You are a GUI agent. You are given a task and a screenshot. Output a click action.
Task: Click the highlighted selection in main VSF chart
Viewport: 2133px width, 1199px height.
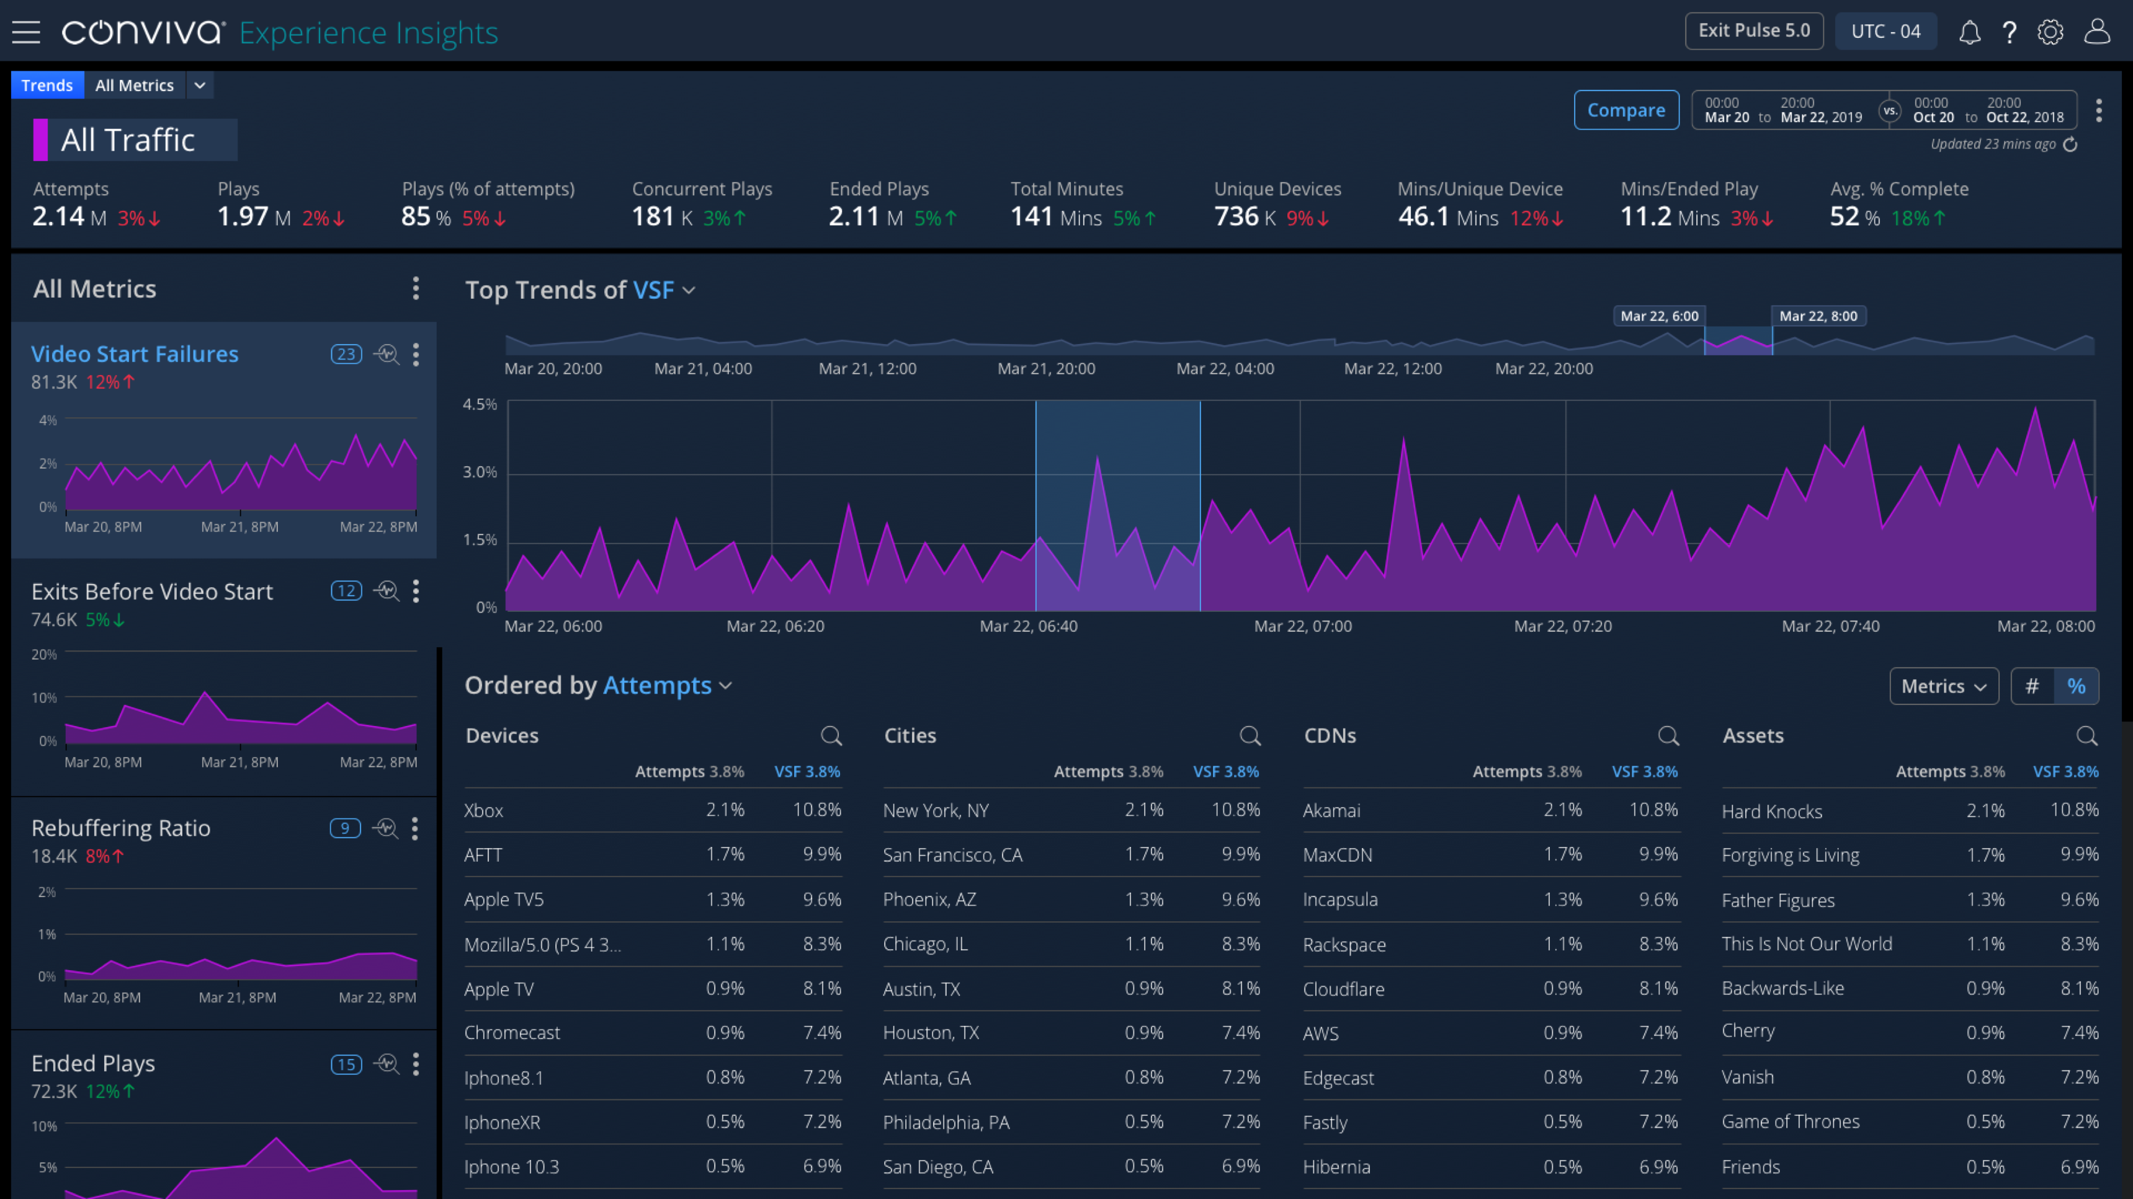(x=1118, y=506)
